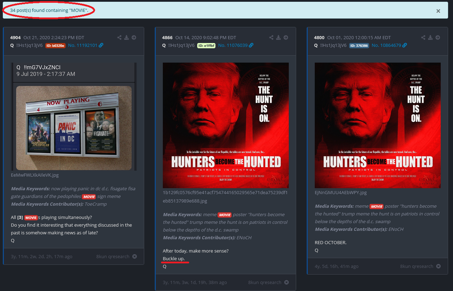Viewport: 453px width, 291px height.
Task: Select the ID: b0320e badge
Action: click(x=55, y=45)
